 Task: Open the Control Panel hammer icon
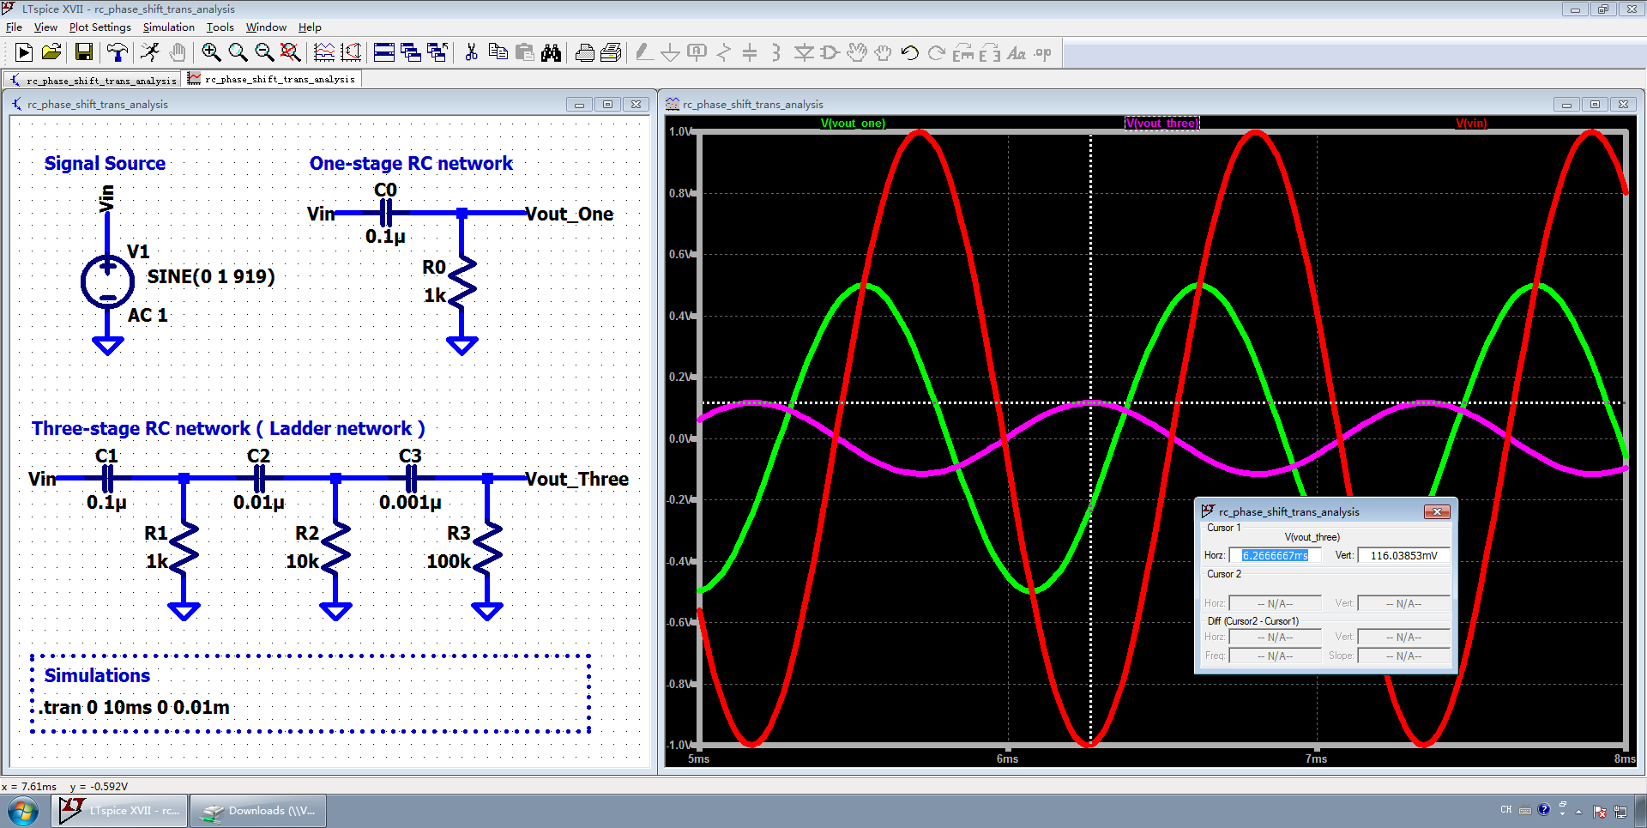117,53
